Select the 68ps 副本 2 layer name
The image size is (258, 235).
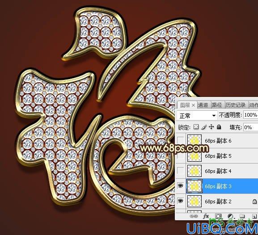click(x=218, y=201)
